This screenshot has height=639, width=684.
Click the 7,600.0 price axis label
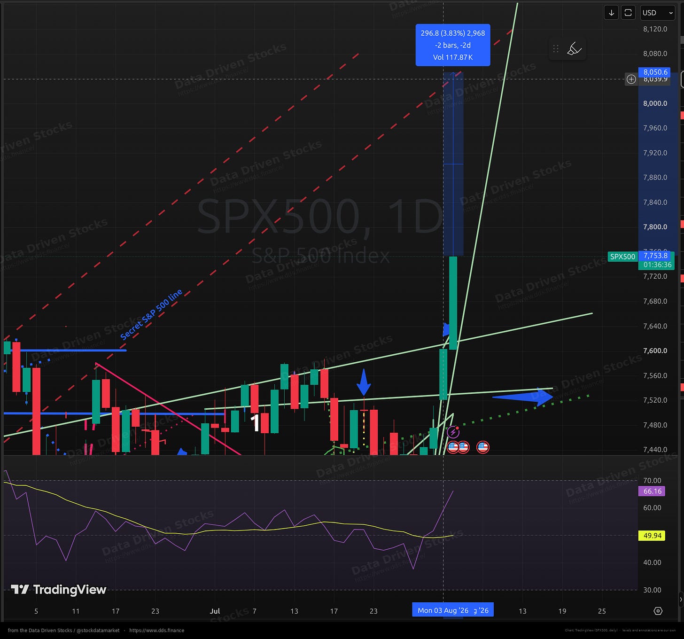[x=655, y=351]
